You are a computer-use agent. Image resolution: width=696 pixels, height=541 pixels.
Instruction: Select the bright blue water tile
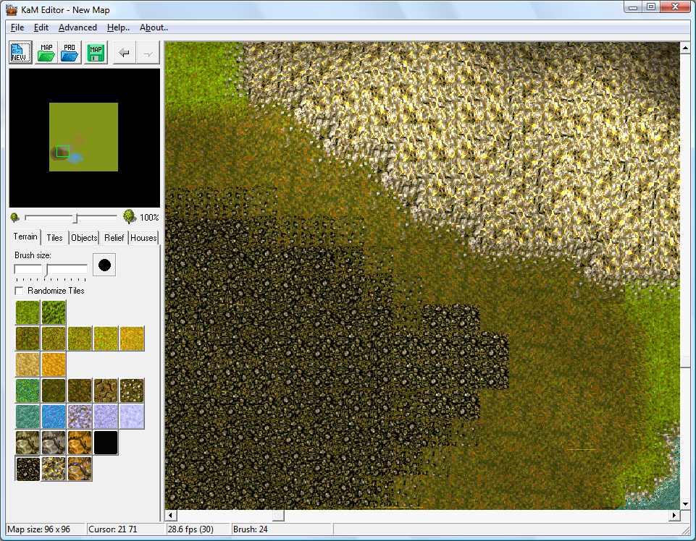[54, 417]
